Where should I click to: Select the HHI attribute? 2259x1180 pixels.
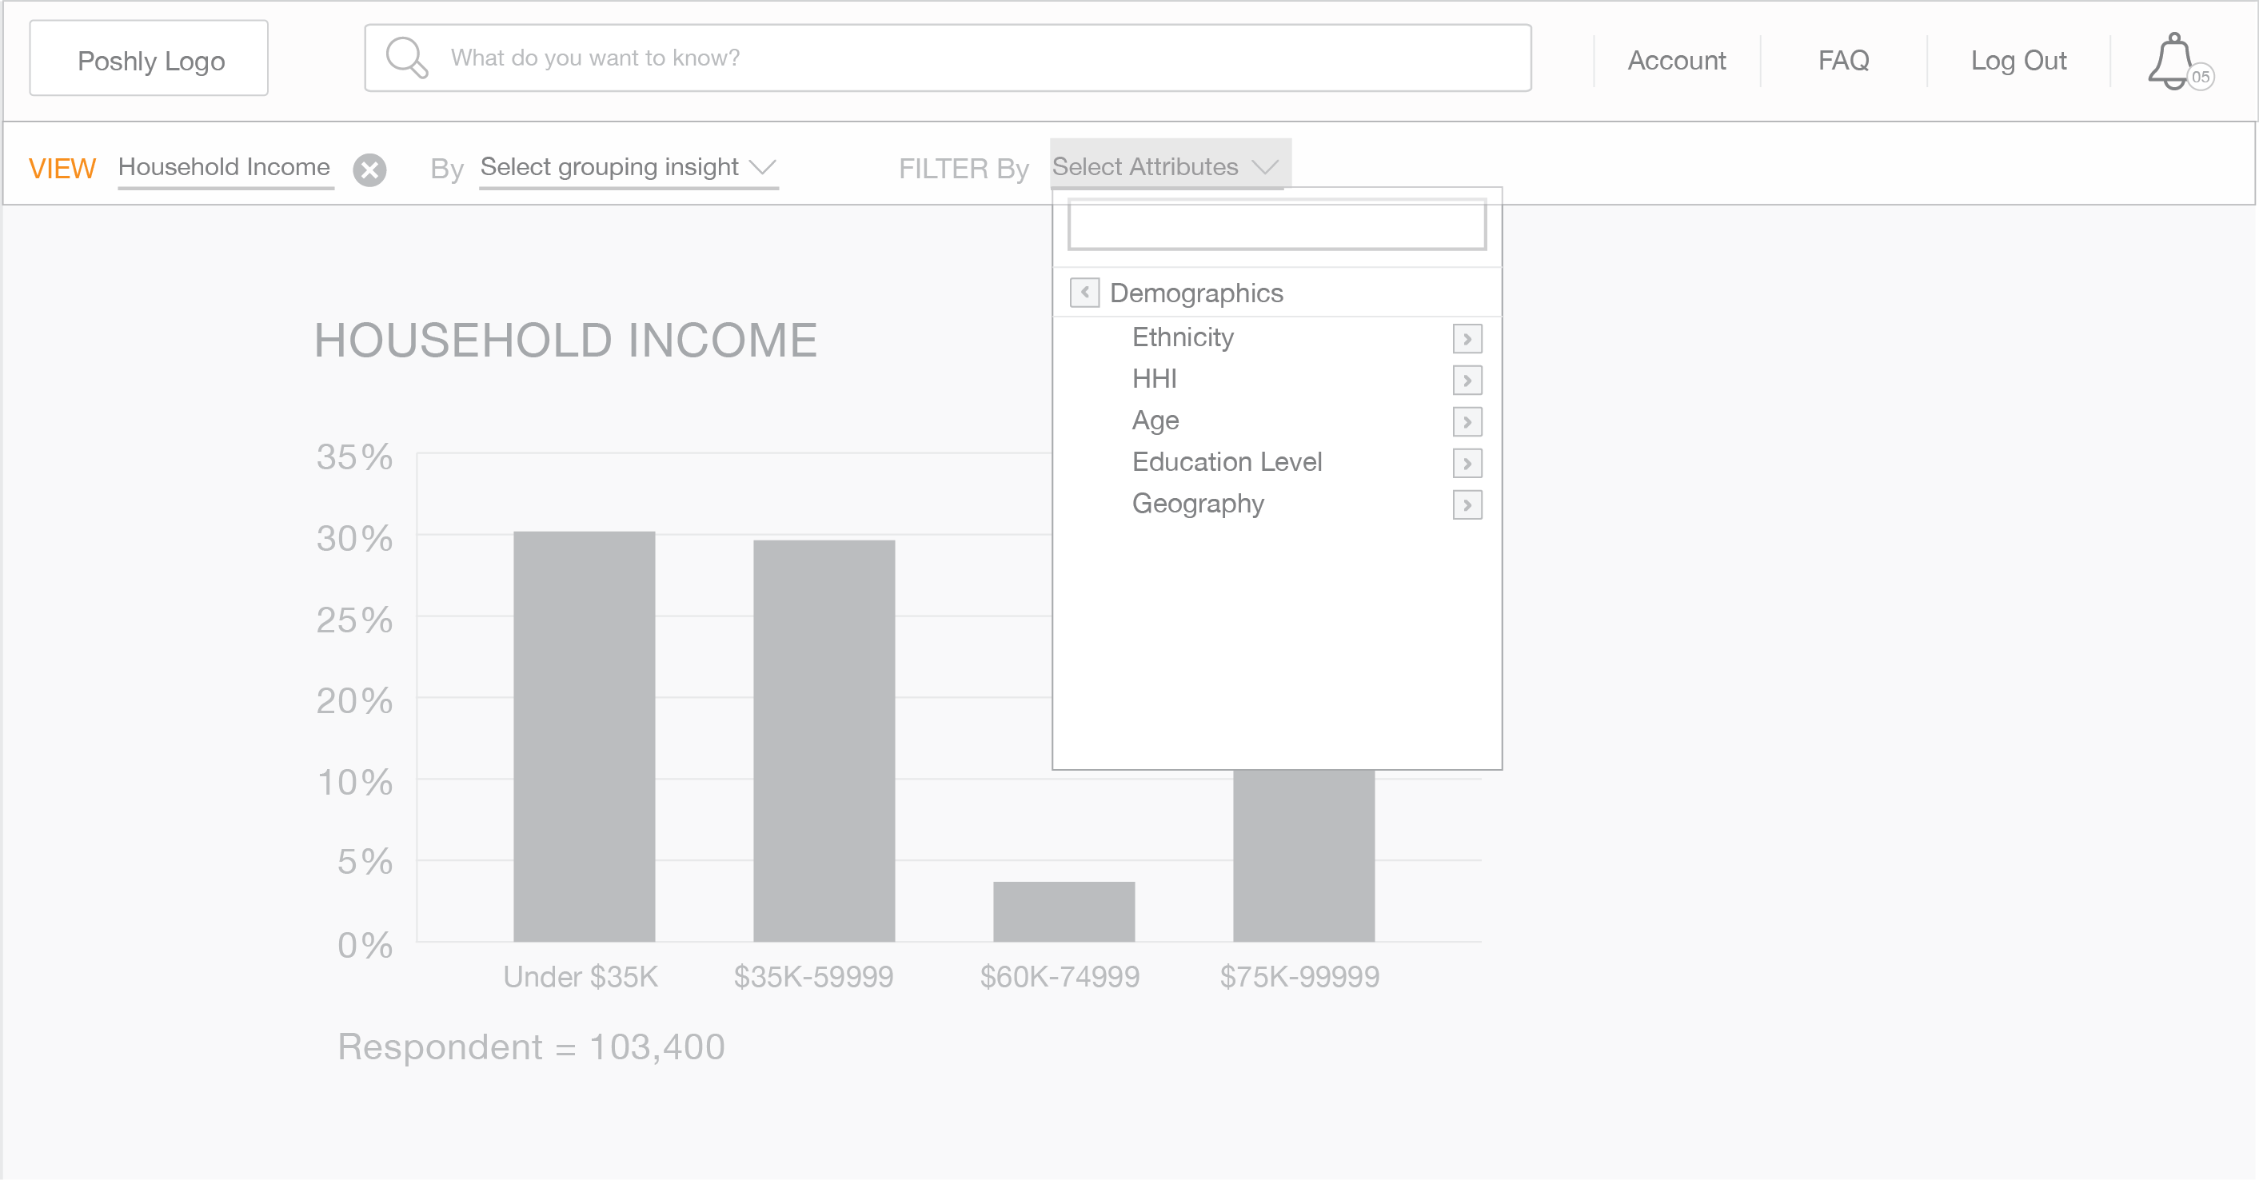(1154, 379)
